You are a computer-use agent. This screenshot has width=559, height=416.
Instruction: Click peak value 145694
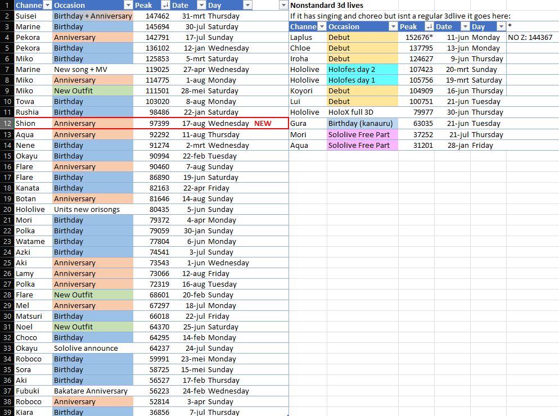[x=157, y=27]
